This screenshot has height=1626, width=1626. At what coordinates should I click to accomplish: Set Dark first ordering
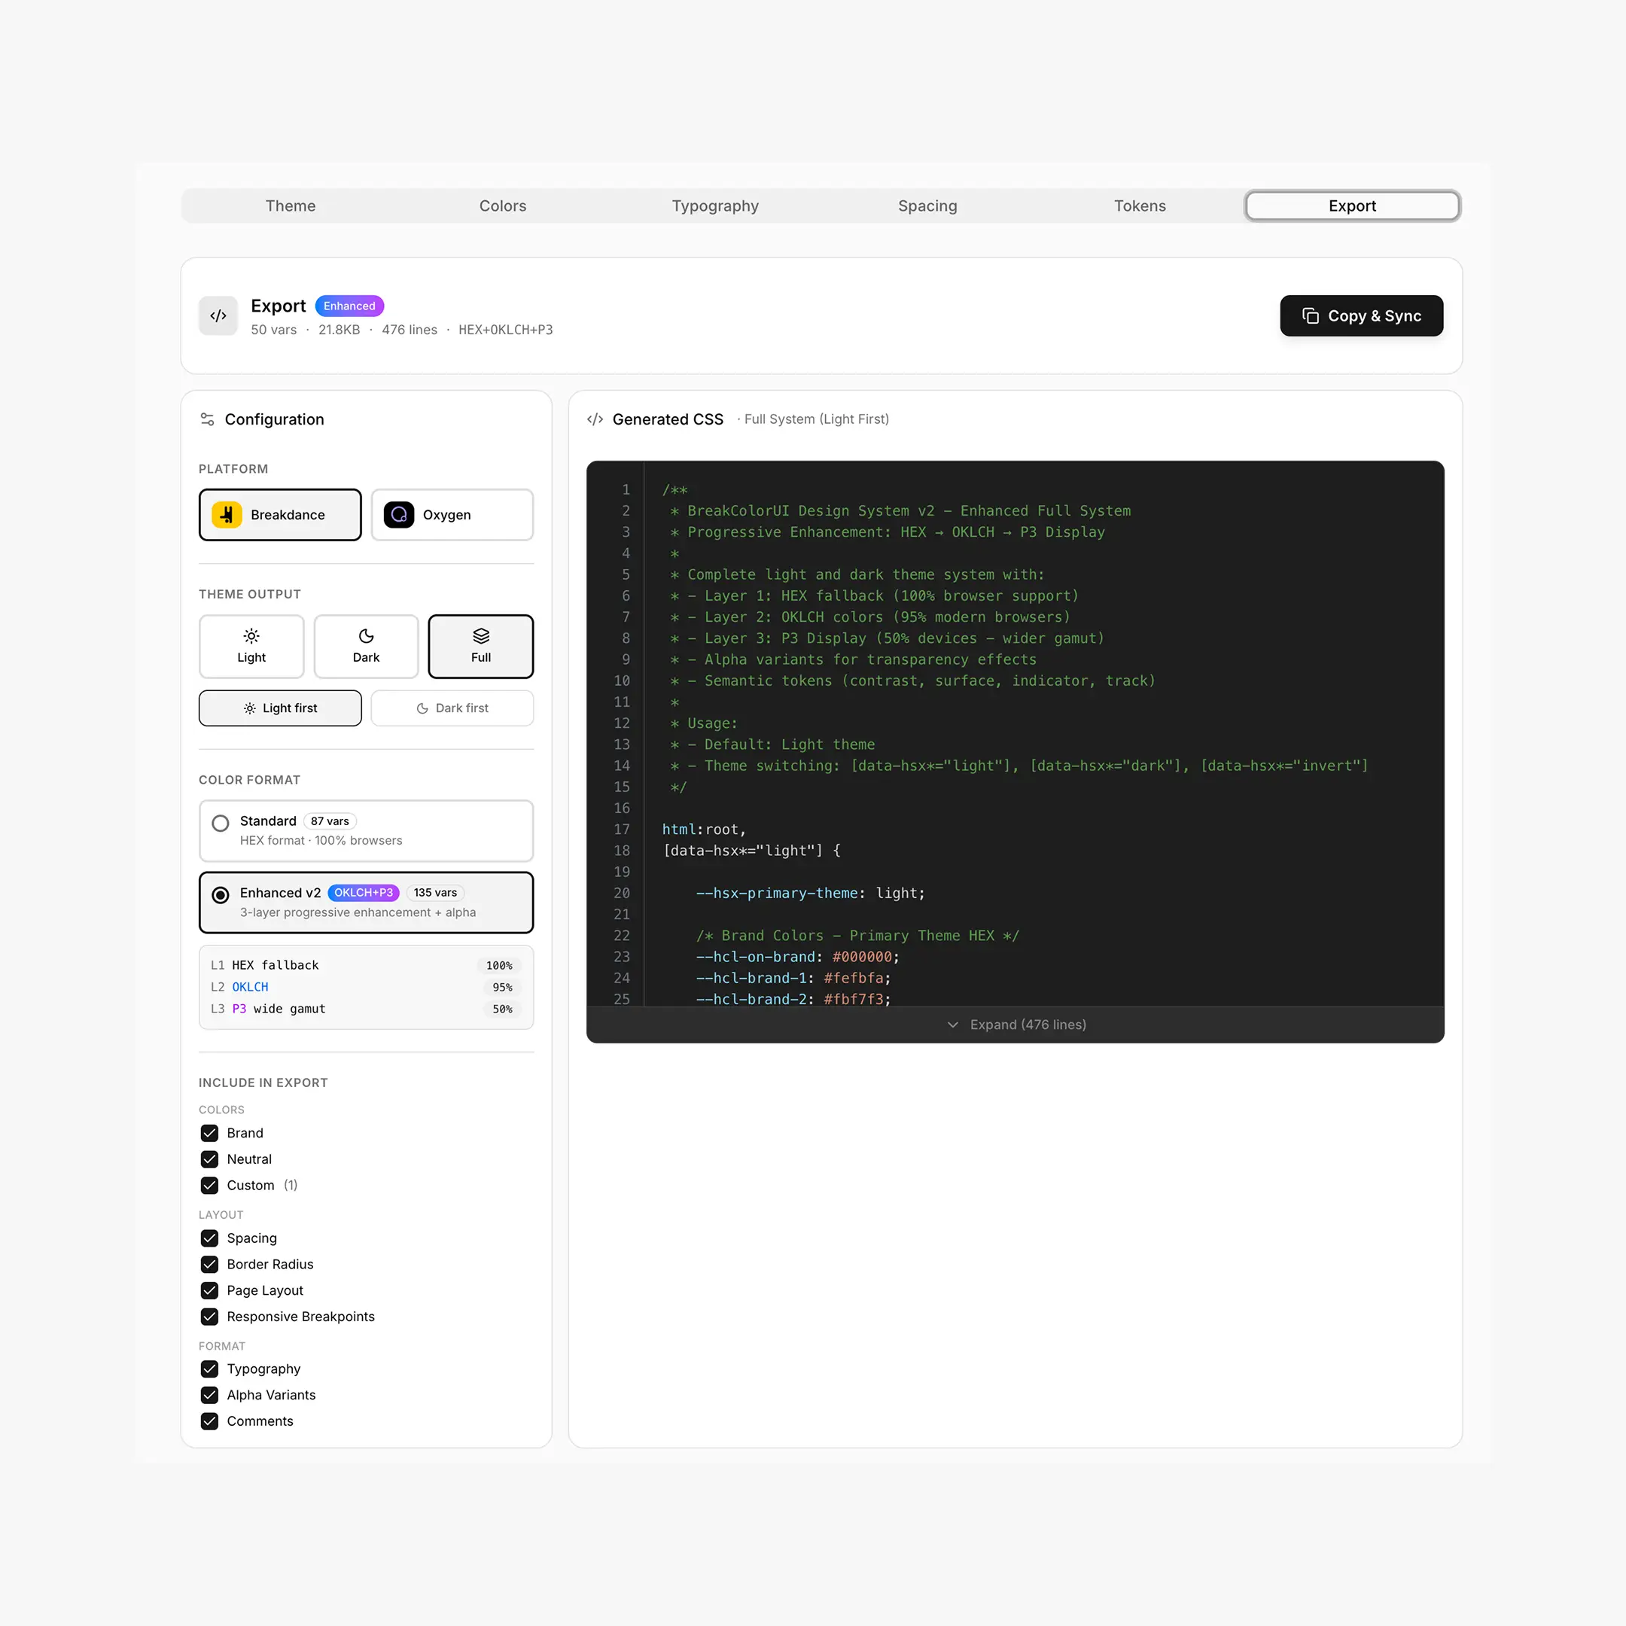(x=452, y=708)
